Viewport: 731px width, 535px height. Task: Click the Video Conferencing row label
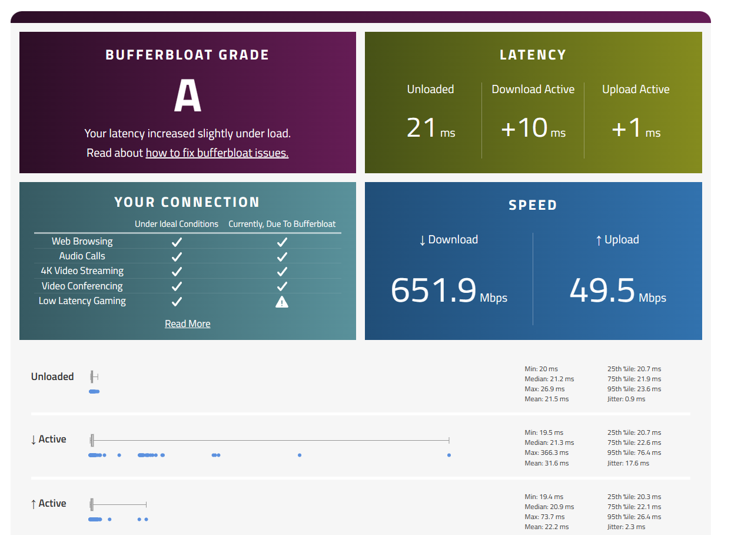[x=82, y=286]
